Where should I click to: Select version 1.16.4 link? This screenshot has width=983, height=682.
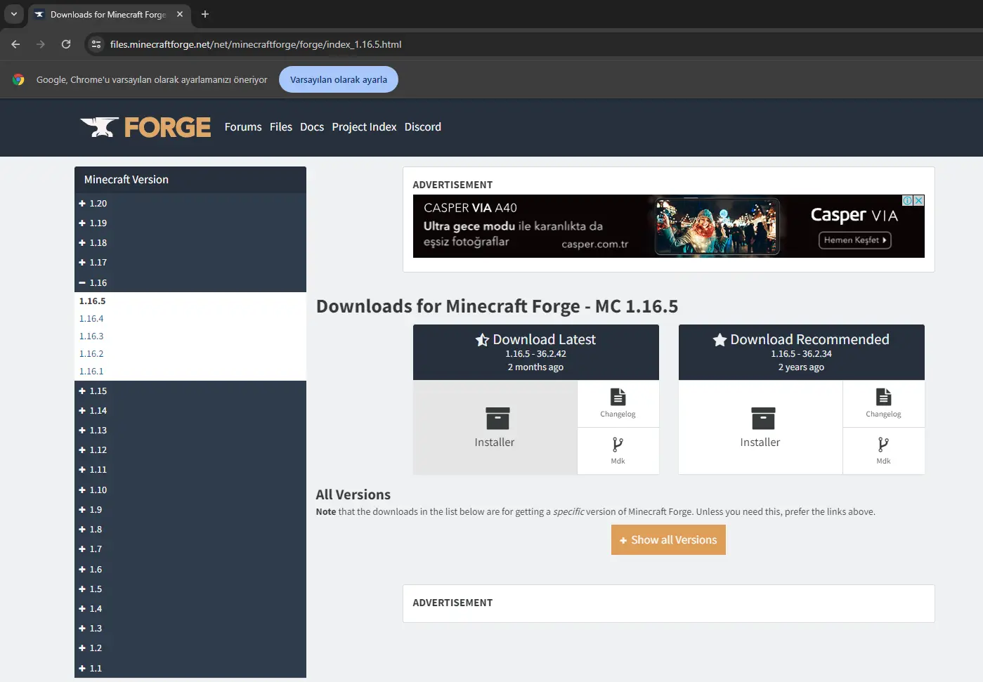[x=91, y=318]
